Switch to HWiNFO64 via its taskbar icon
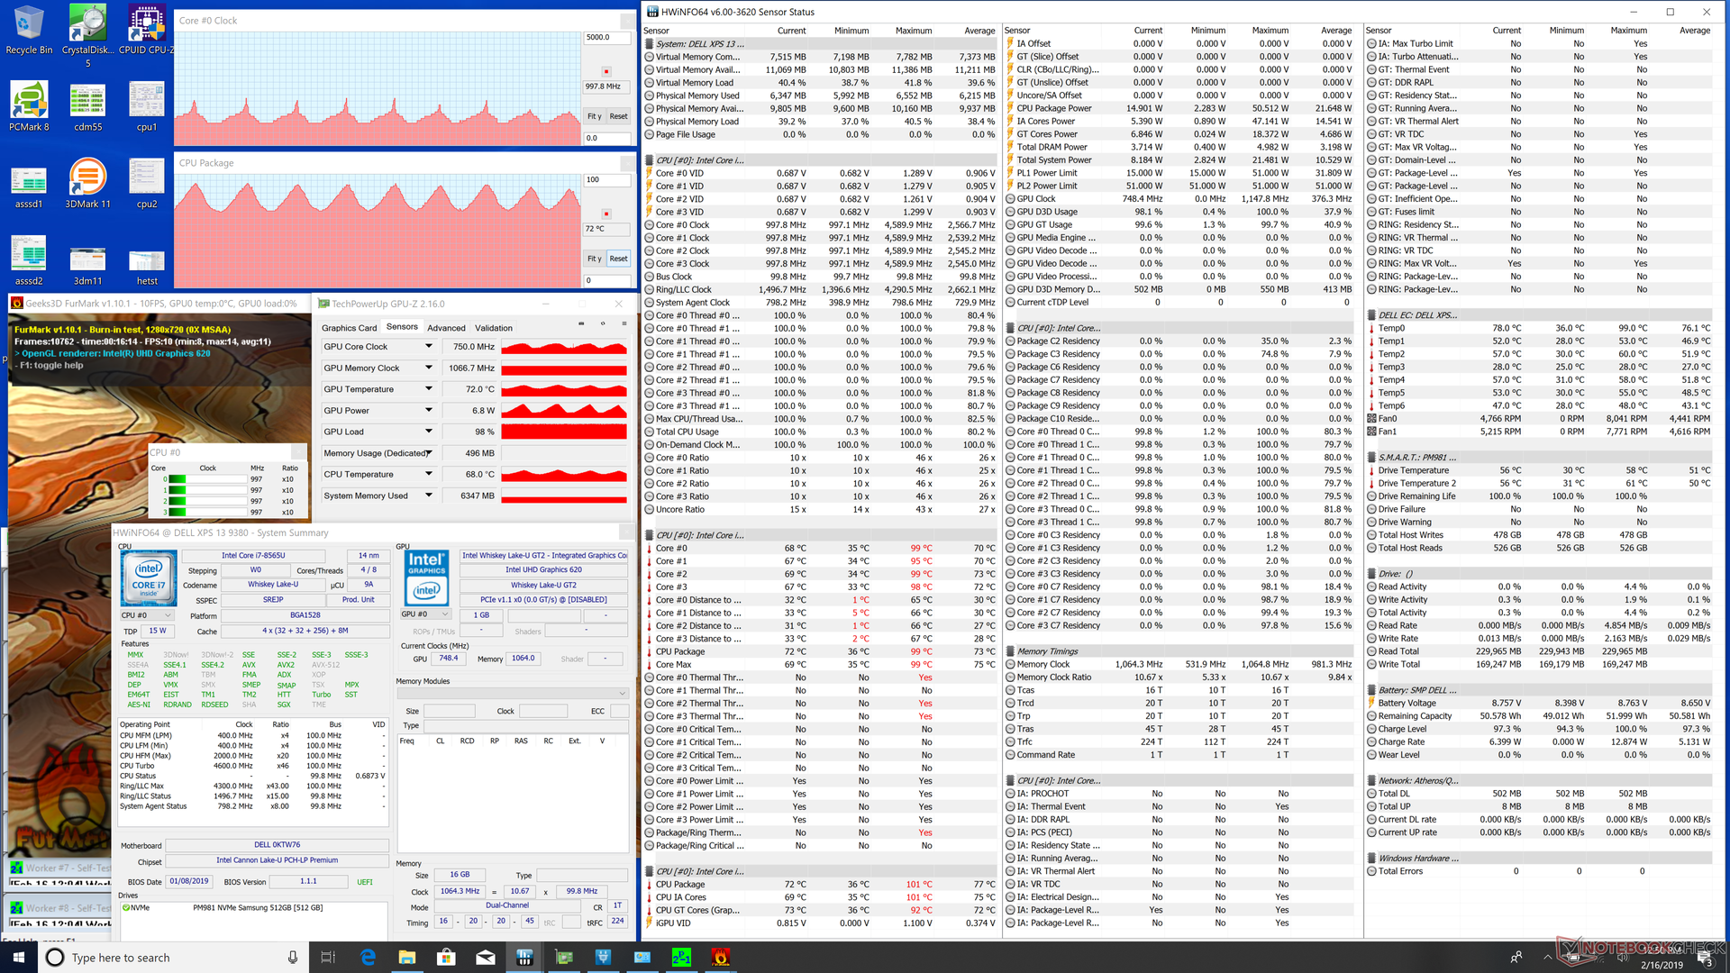 coord(524,957)
